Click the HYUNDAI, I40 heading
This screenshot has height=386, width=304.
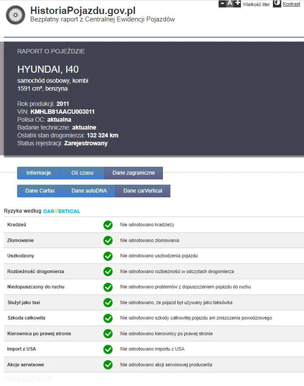pos(48,70)
